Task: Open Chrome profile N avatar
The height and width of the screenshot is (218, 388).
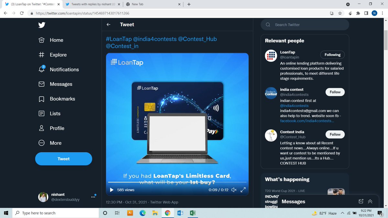Action: click(374, 13)
